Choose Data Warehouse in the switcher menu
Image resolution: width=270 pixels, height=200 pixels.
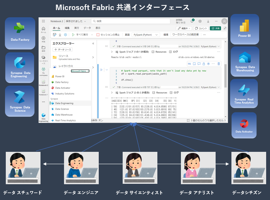tap(70, 115)
